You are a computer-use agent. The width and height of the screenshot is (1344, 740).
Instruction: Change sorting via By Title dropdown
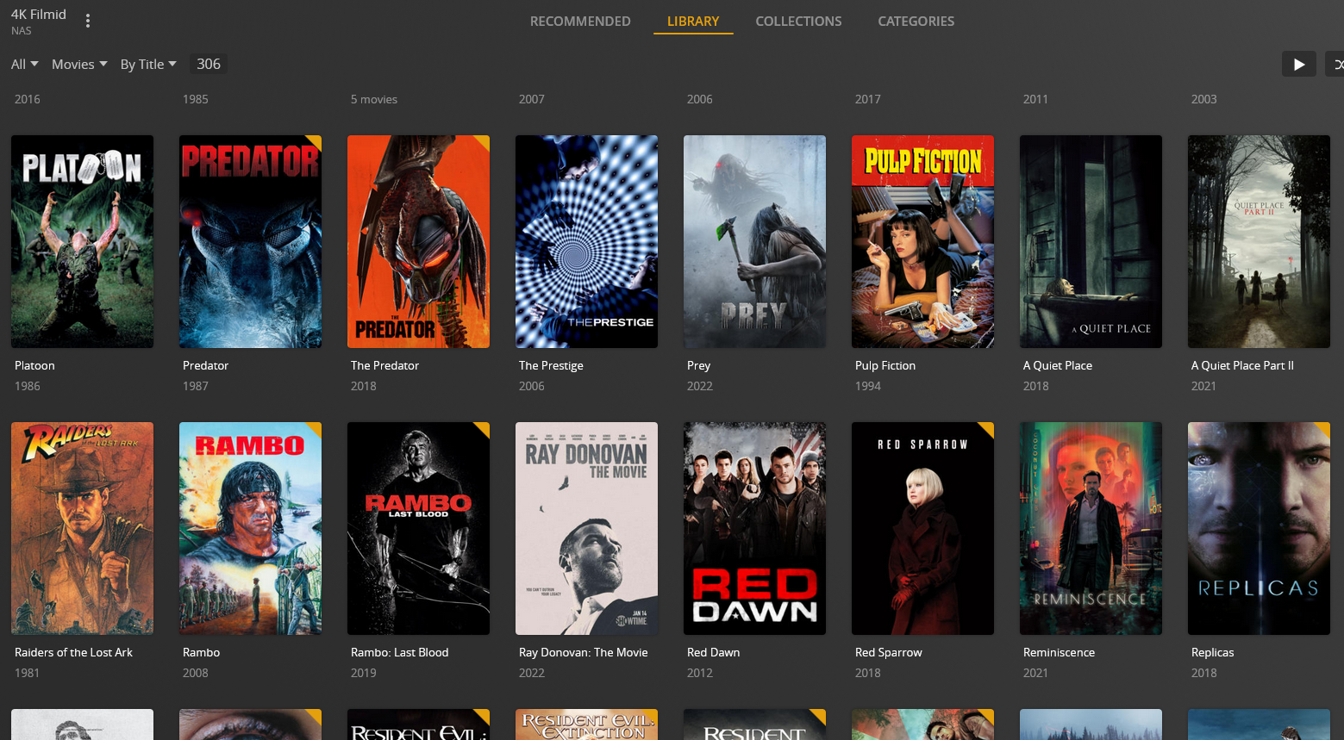[x=148, y=64]
